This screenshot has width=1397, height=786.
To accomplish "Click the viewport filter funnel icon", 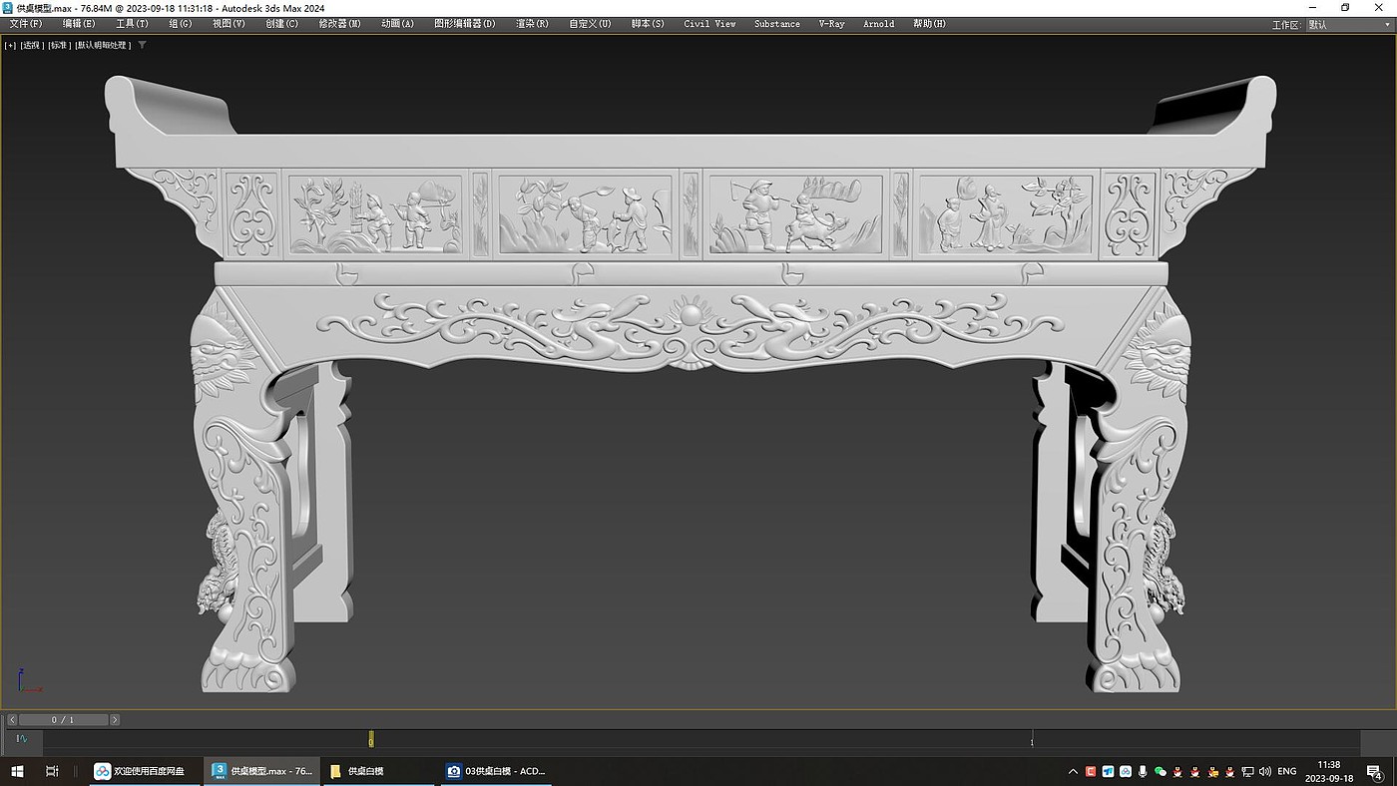I will tap(142, 45).
